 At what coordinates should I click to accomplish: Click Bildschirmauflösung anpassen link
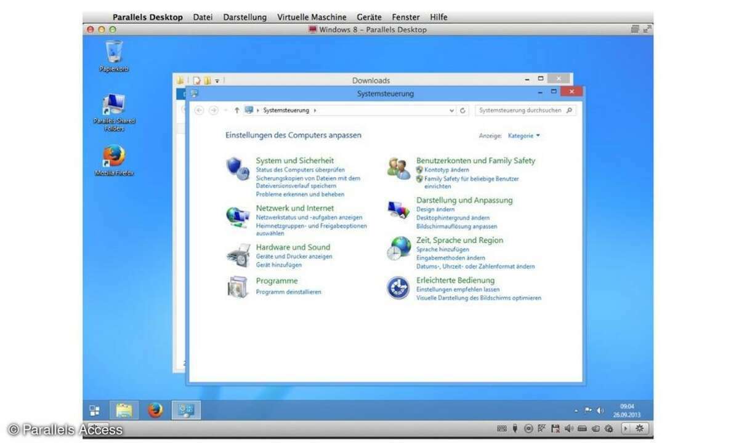(x=457, y=226)
